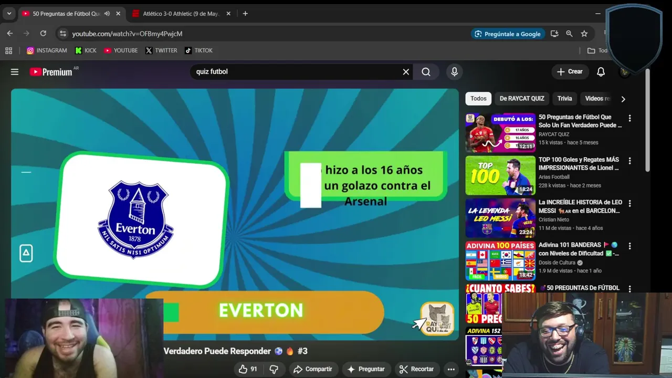Click the RAYCAT QUIZ channel name
The height and width of the screenshot is (378, 672).
pyautogui.click(x=554, y=134)
